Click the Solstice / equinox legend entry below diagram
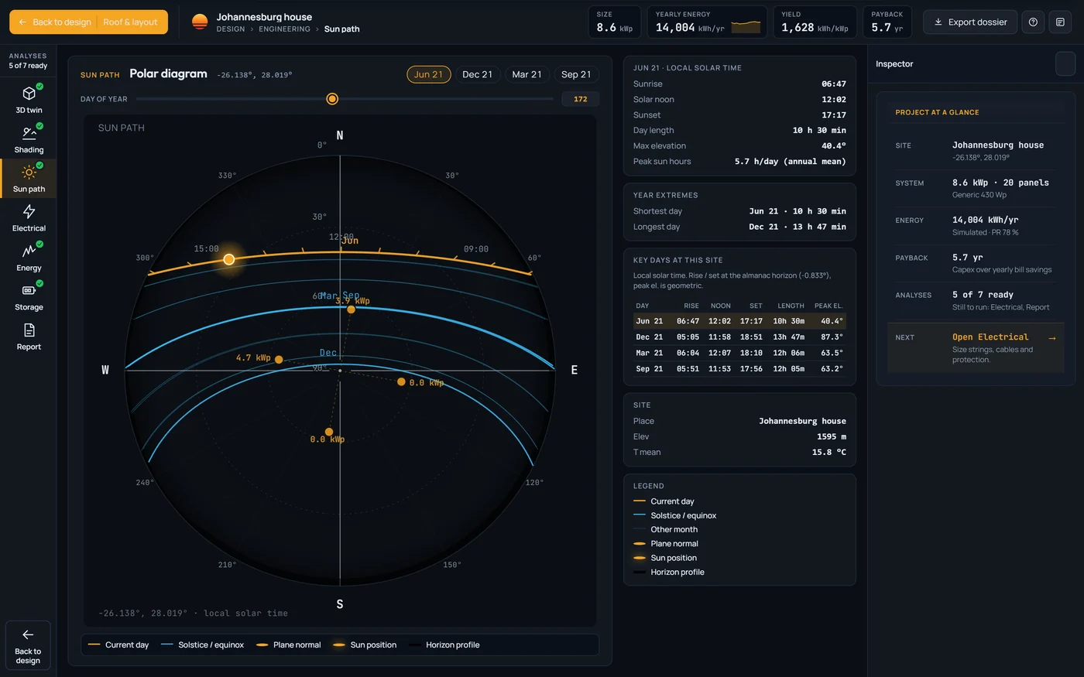 pyautogui.click(x=203, y=645)
